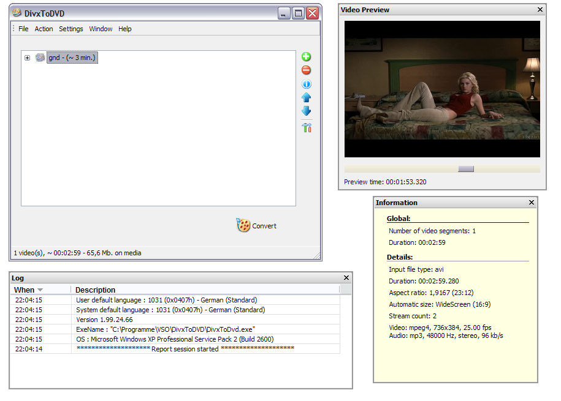Add a video file with the green plus icon
This screenshot has width=561, height=401.
tap(307, 56)
